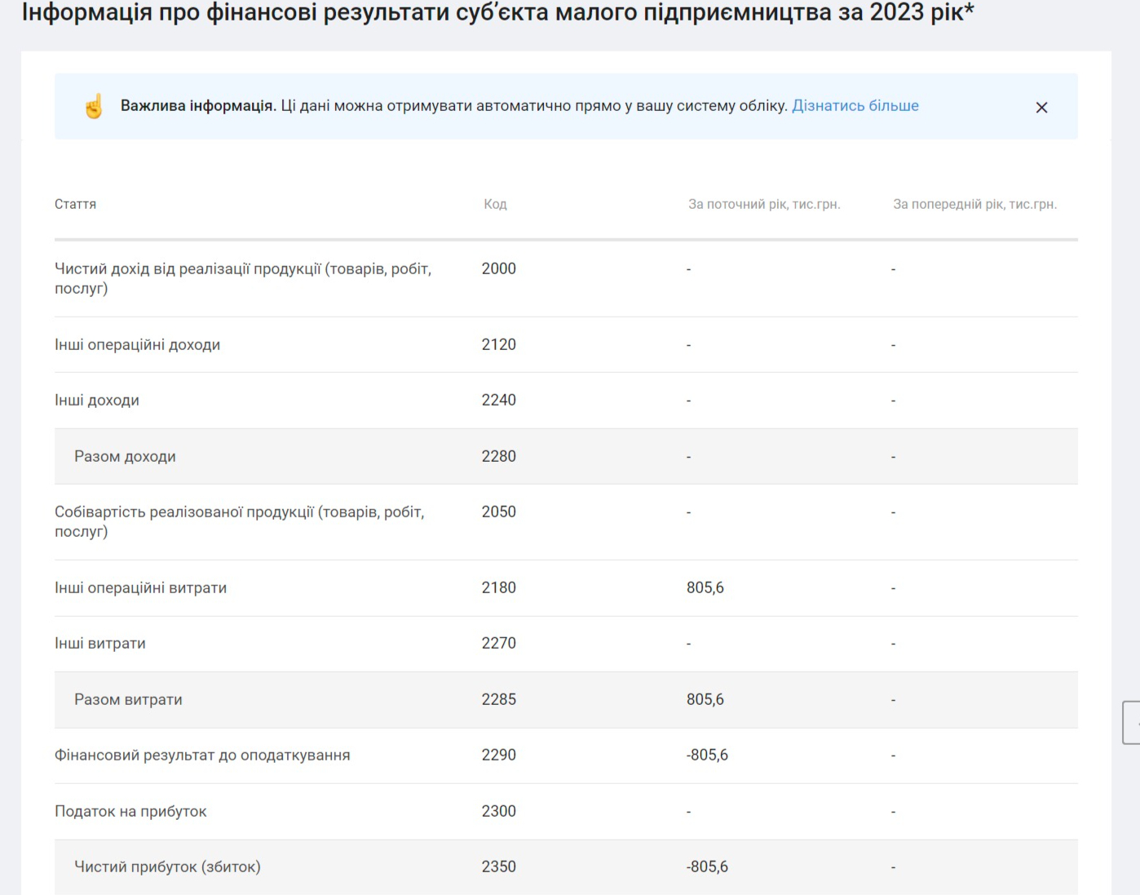Image resolution: width=1140 pixels, height=895 pixels.
Task: Select the "Разом доходи" row label
Action: [x=125, y=457]
